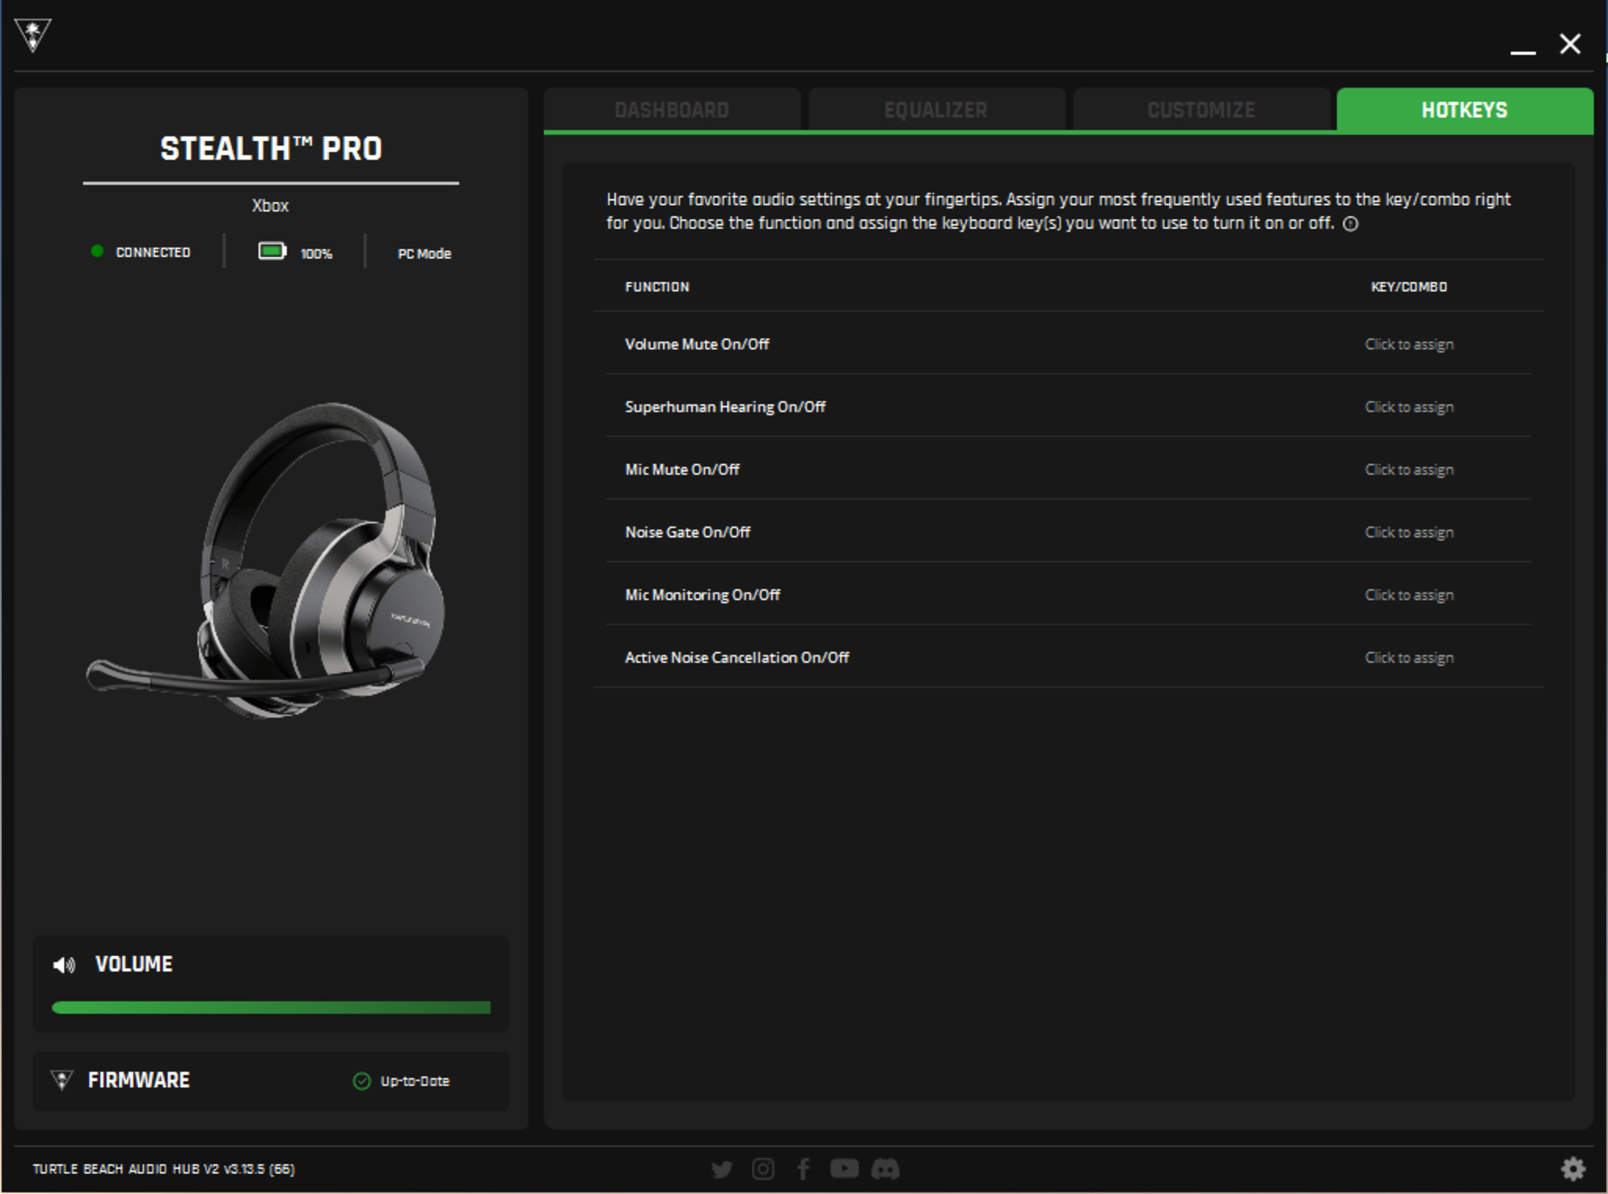Assign Active Noise Cancellation hotkey
The width and height of the screenshot is (1608, 1194).
1408,658
